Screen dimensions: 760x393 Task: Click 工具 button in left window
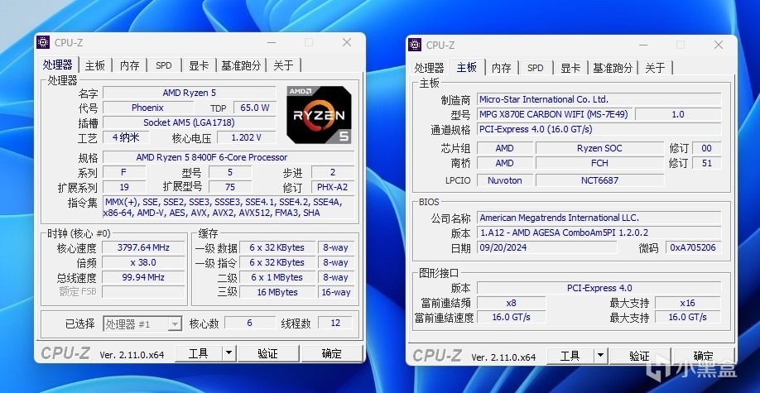[x=198, y=353]
